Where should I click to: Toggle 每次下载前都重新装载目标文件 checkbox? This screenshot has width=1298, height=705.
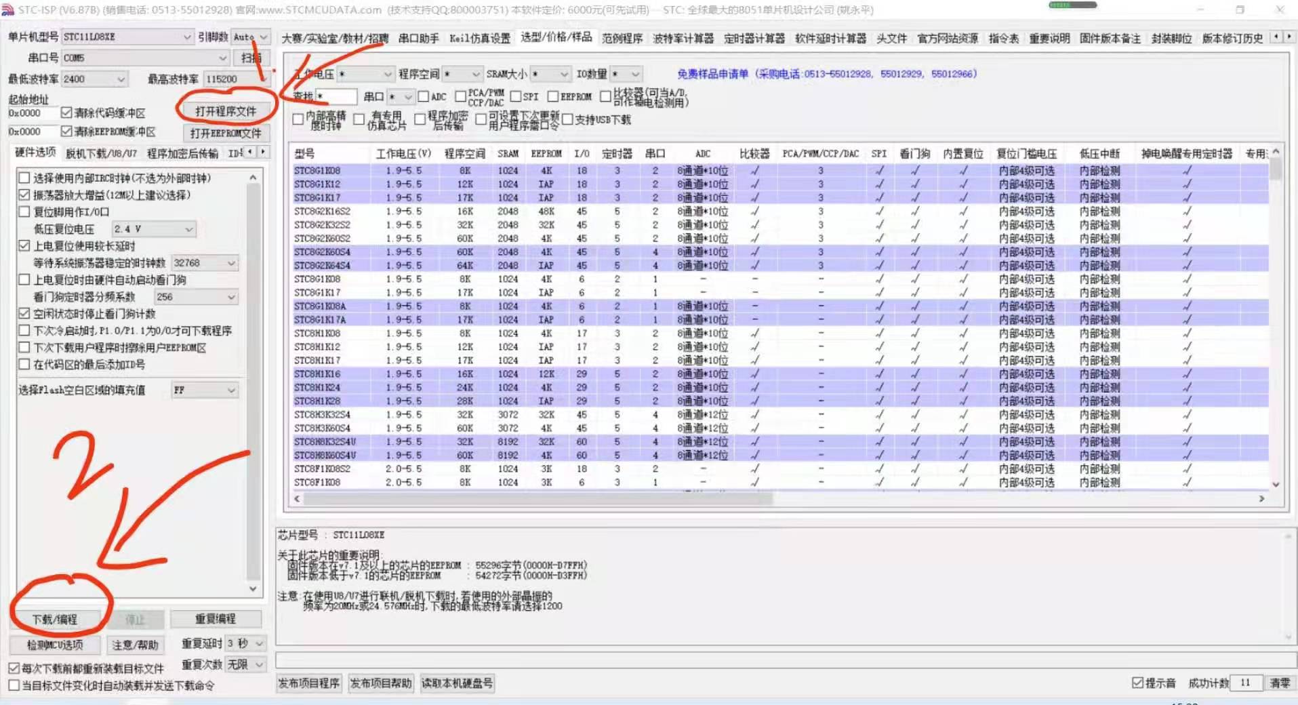14,668
